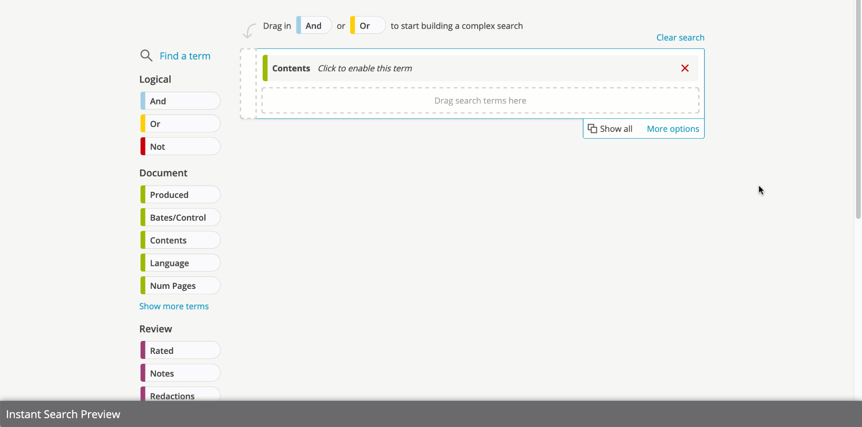The image size is (862, 427).
Task: Click the And chip in the top hint
Action: click(314, 26)
